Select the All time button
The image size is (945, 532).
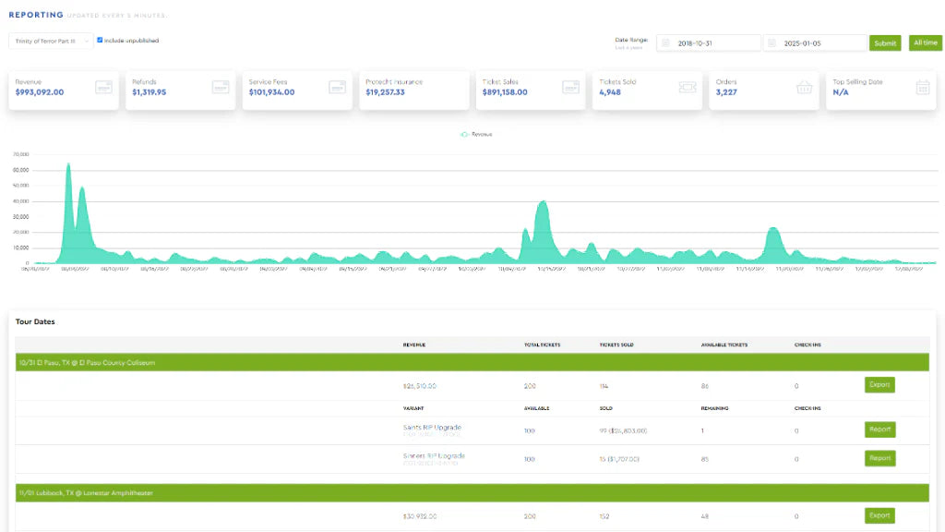point(926,43)
